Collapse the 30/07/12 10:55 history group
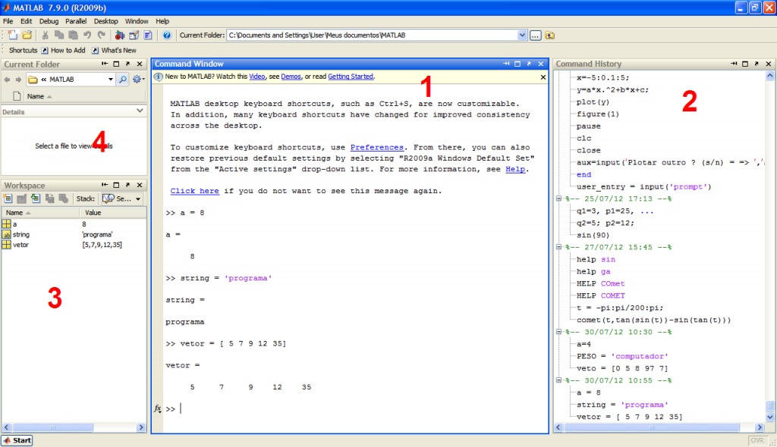Image resolution: width=777 pixels, height=447 pixels. coord(559,380)
